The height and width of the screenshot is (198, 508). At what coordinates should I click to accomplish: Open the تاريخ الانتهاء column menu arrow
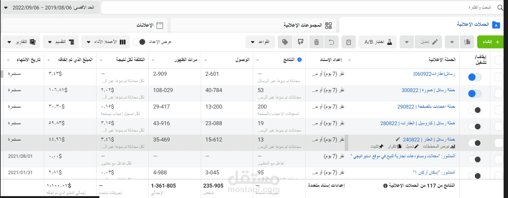pos(8,60)
